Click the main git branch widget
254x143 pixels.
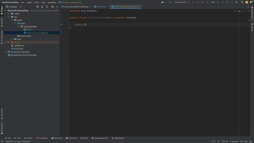244,141
